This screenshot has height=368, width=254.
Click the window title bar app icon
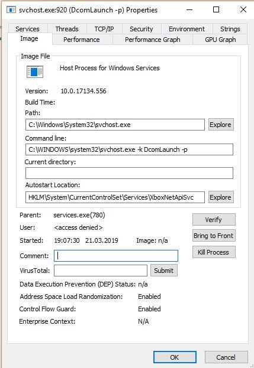(x=11, y=10)
